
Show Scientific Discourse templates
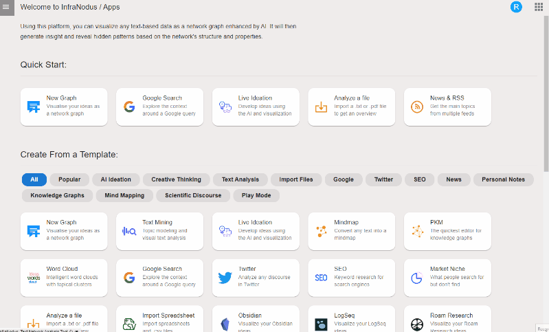(x=193, y=195)
